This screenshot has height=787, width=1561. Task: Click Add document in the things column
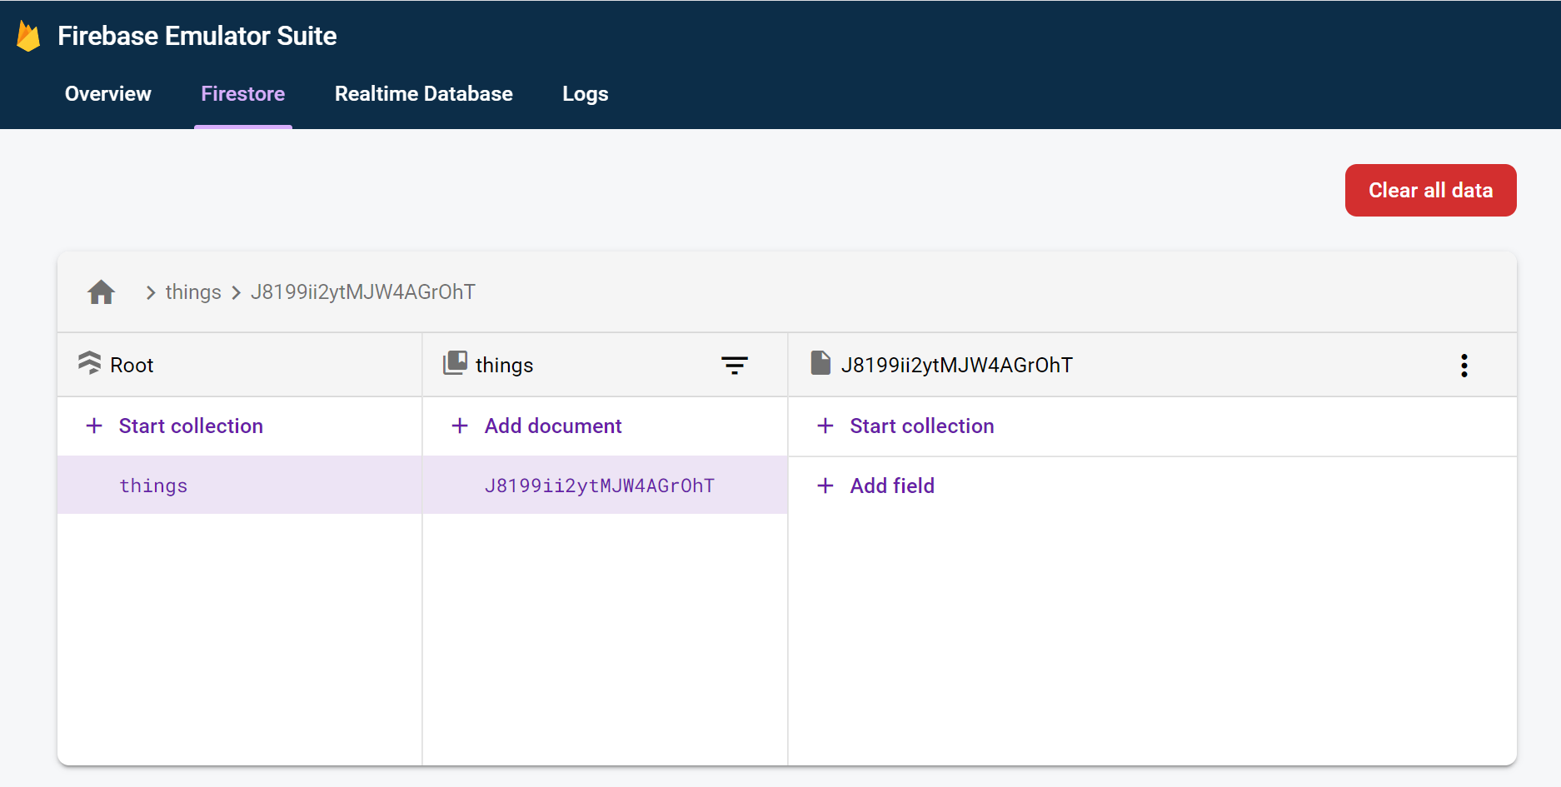[552, 426]
